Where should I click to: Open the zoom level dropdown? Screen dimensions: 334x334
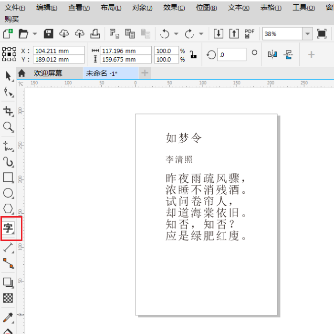click(308, 34)
